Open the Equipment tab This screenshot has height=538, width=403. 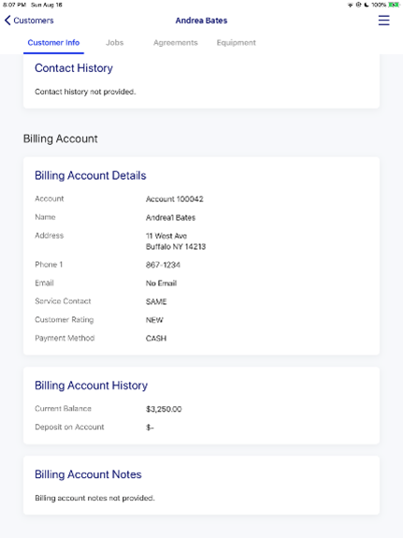point(237,42)
